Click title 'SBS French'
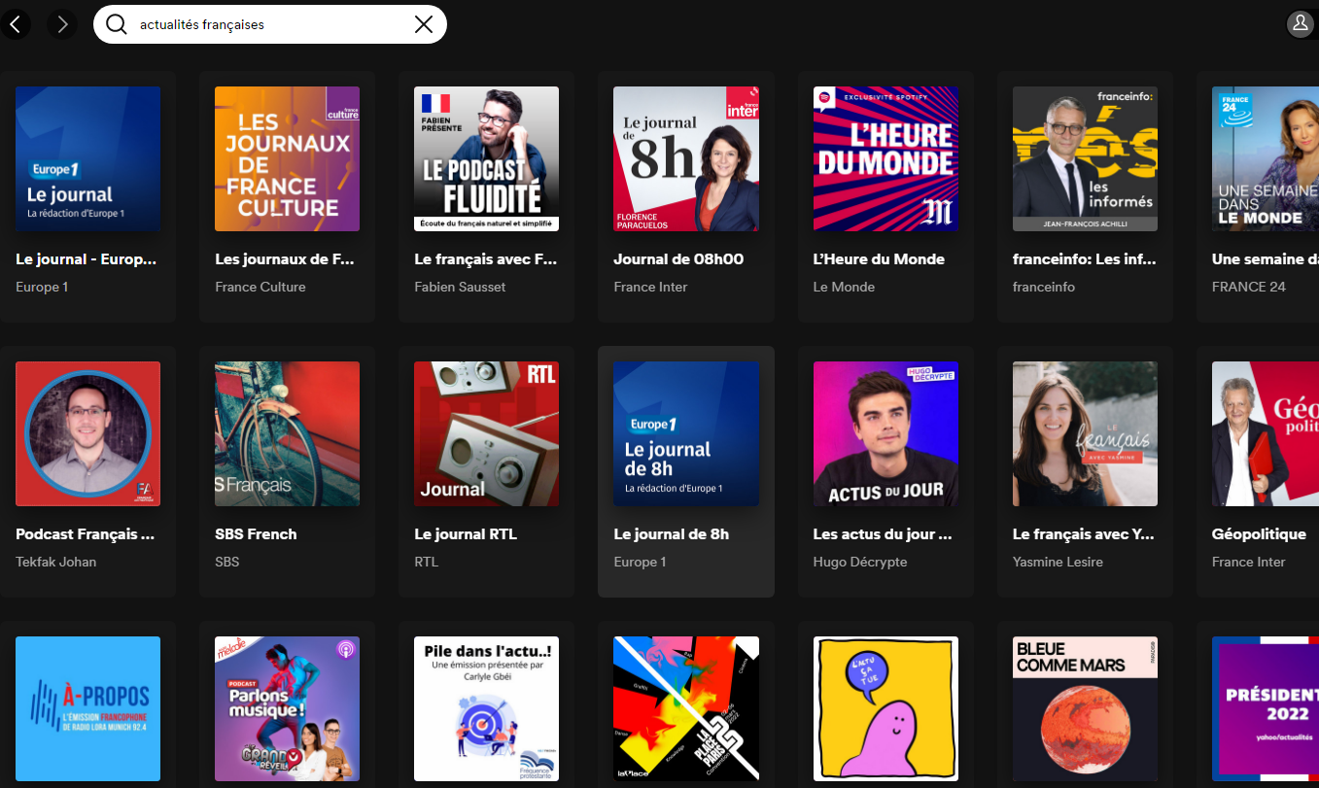The width and height of the screenshot is (1319, 788). 256,534
